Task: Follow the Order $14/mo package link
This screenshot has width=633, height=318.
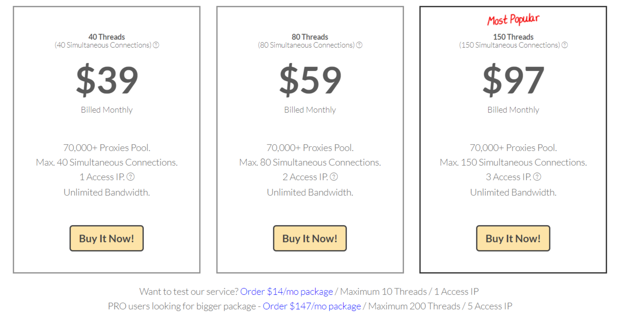Action: pos(286,291)
